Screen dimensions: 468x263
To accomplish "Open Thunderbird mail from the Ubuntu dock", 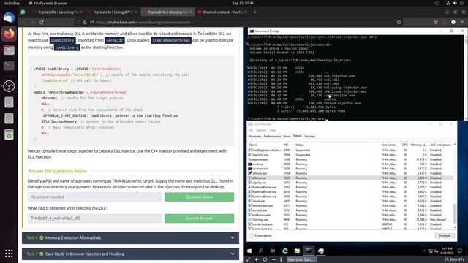I will point(9,18).
